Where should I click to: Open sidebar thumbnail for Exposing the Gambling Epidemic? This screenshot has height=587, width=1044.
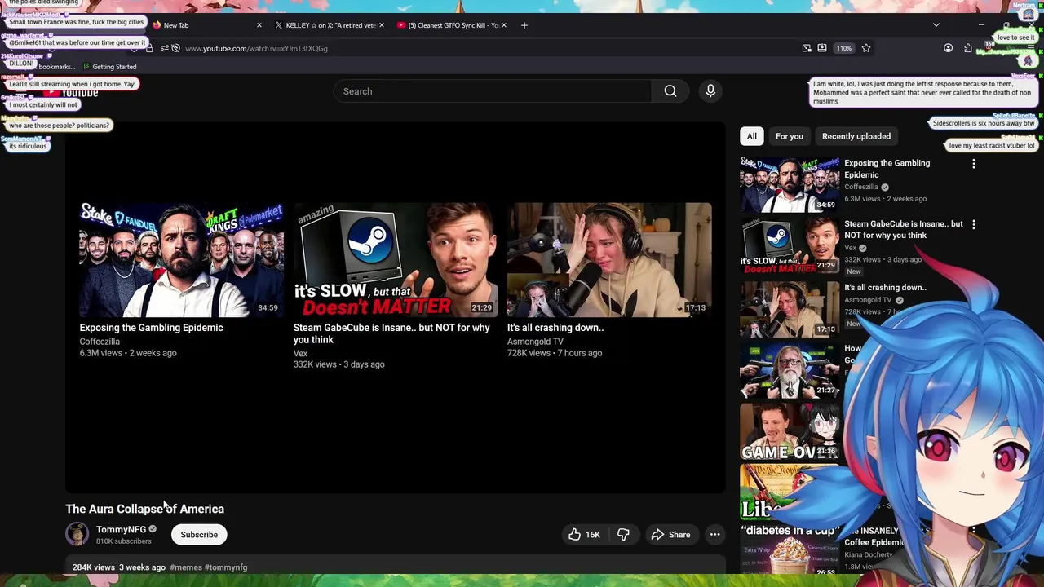[x=790, y=184]
